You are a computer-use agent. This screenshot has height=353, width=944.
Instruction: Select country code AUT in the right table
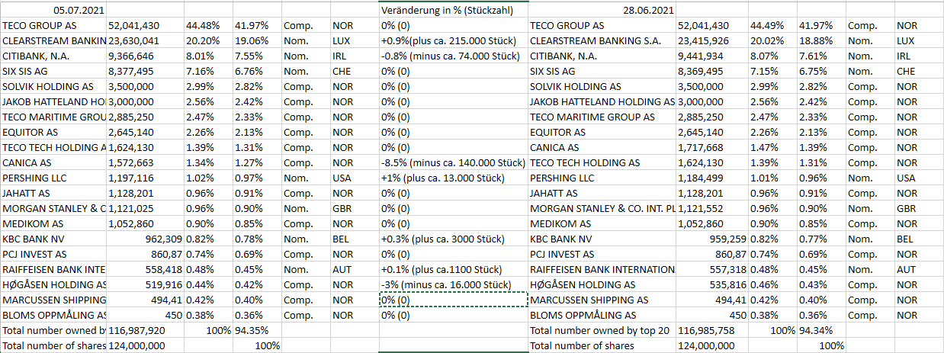click(919, 269)
